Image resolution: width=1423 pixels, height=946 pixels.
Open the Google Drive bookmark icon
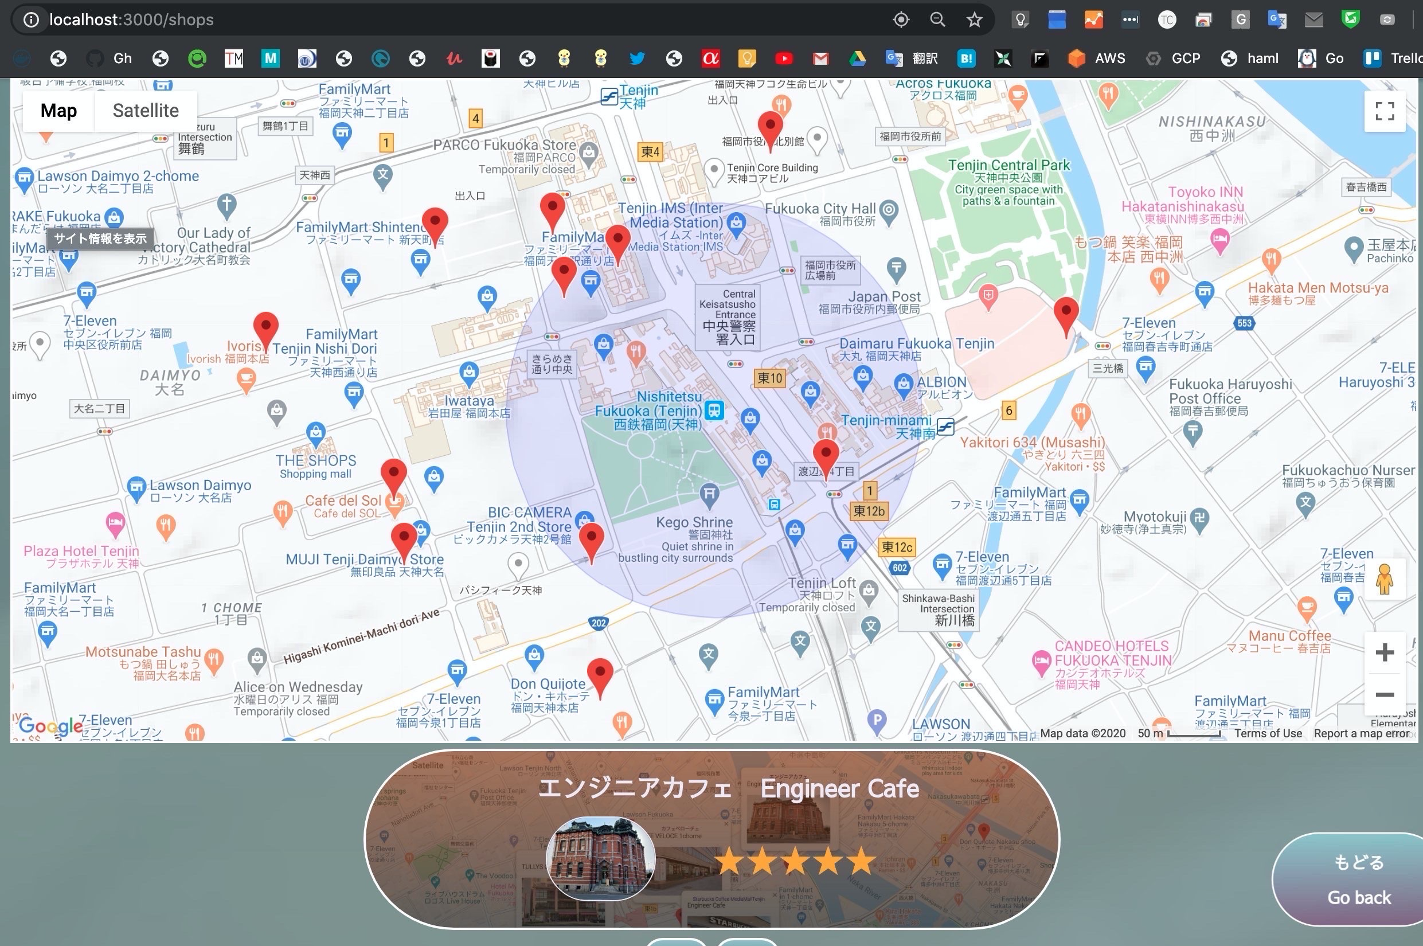[x=857, y=58]
